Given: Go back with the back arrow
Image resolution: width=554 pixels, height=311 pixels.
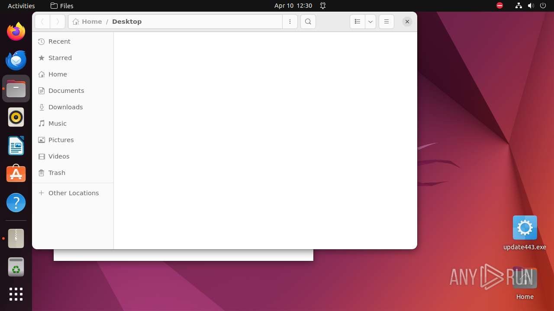Looking at the screenshot, I should point(42,22).
